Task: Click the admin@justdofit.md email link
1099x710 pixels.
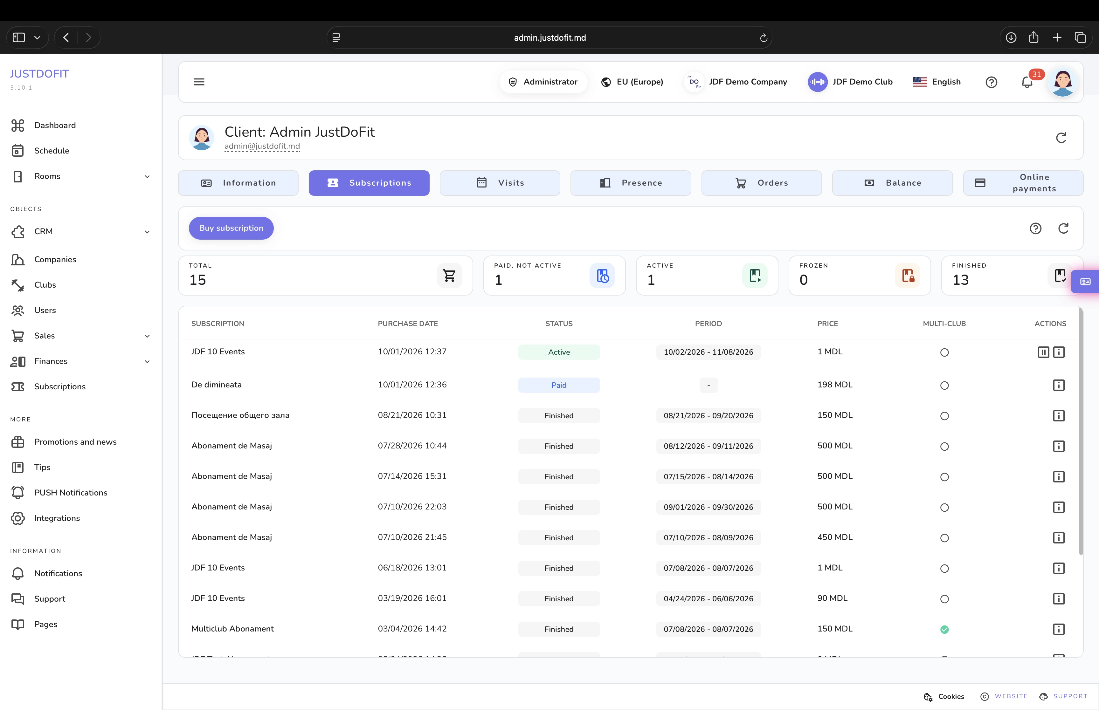Action: click(262, 146)
